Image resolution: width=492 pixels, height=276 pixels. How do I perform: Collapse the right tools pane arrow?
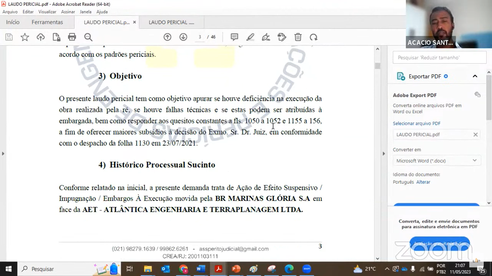(x=383, y=153)
